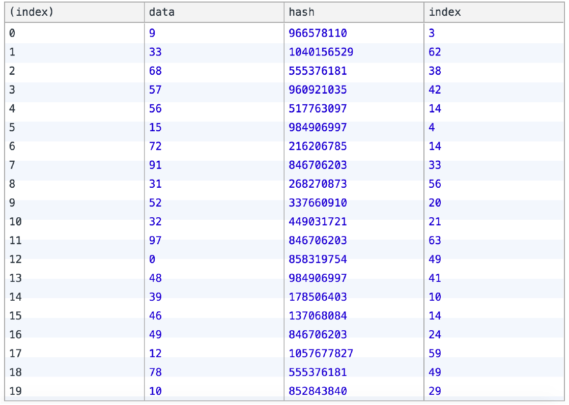Pick index value 20 in row 9
569x405 pixels.
click(435, 203)
